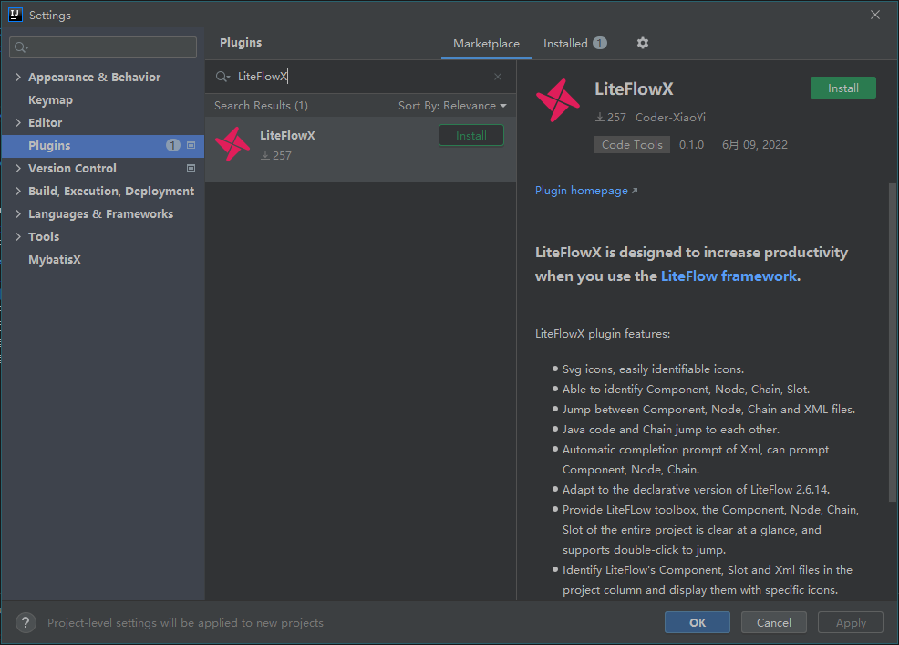Expand Build, Execution, Deployment section
The width and height of the screenshot is (899, 645).
[18, 191]
